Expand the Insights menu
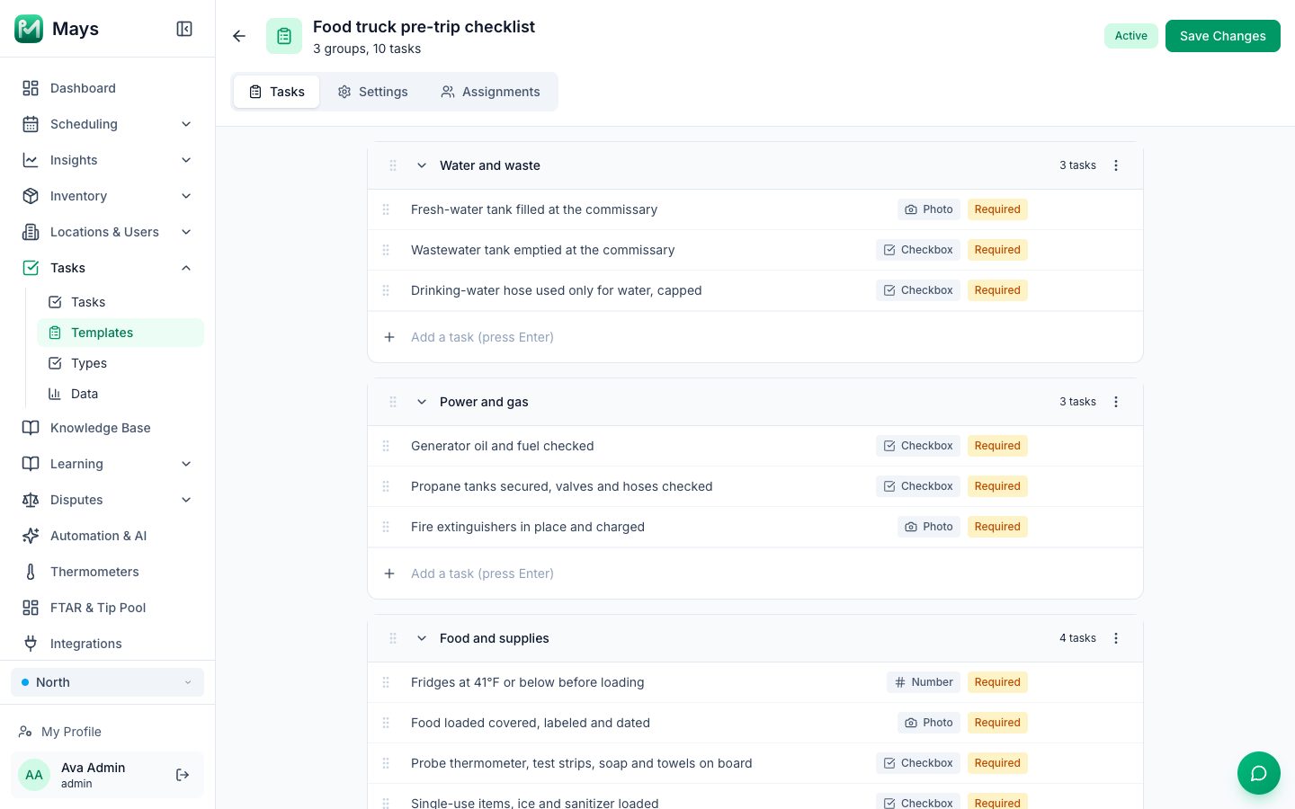Screen dimensions: 1295x809 [x=107, y=160]
